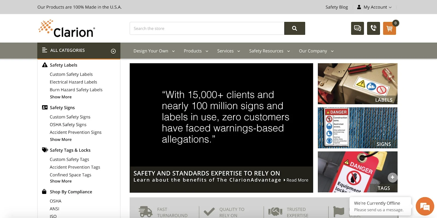Select ANSI under Shop By Compliance
Viewport: 437px width, 218px height.
[x=54, y=209]
